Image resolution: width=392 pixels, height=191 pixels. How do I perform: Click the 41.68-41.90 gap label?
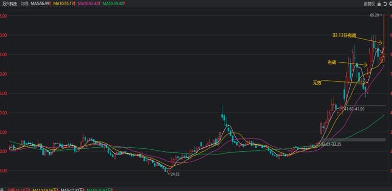coord(354,109)
